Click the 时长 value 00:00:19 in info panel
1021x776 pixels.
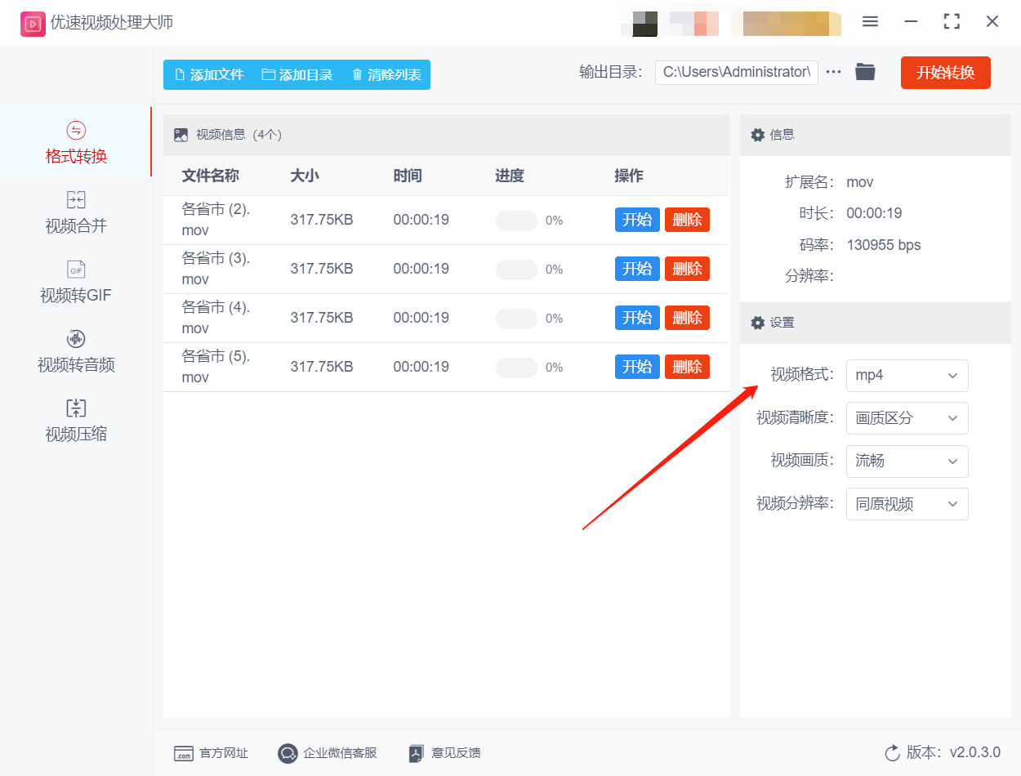coord(874,213)
